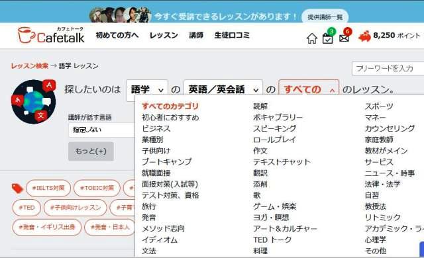Open the mail envelope icon with red badge
The width and height of the screenshot is (424, 258).
coord(344,38)
